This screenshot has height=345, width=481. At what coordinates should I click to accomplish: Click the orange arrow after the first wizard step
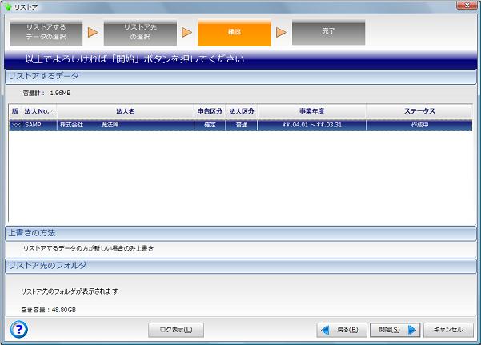pyautogui.click(x=93, y=33)
